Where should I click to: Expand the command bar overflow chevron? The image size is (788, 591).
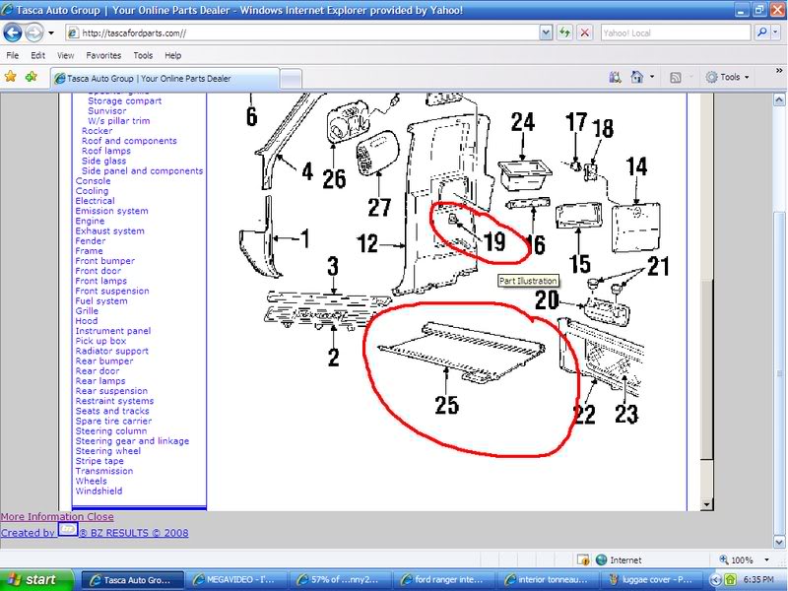pos(779,70)
